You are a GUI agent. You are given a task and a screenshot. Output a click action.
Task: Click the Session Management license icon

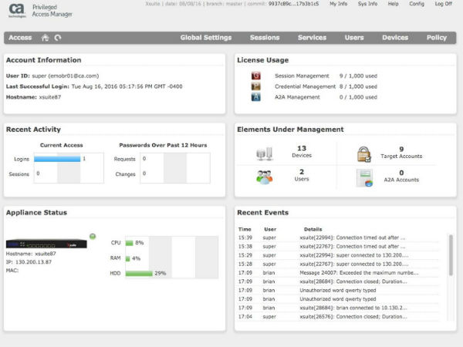pyautogui.click(x=256, y=76)
